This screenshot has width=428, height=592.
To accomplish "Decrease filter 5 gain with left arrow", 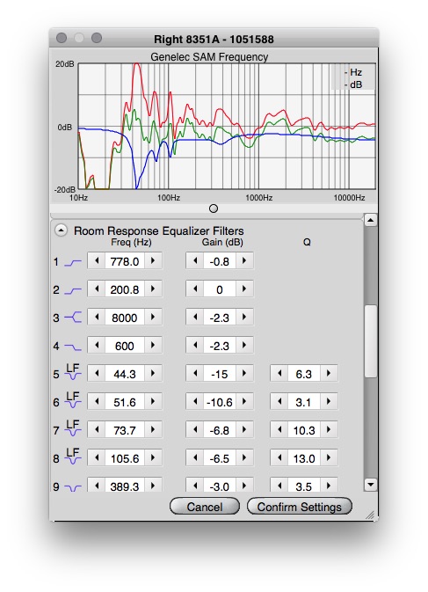I will click(195, 373).
